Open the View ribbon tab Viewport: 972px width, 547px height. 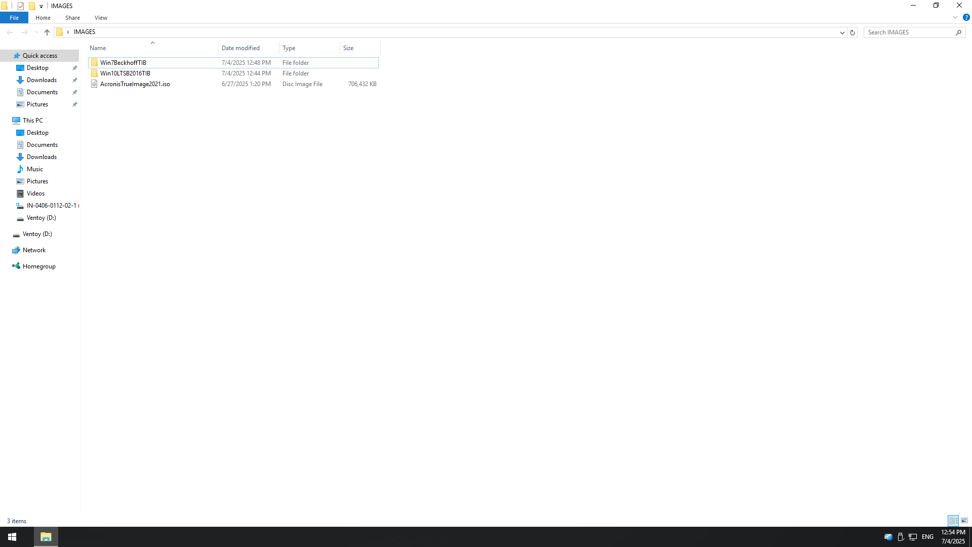[101, 18]
